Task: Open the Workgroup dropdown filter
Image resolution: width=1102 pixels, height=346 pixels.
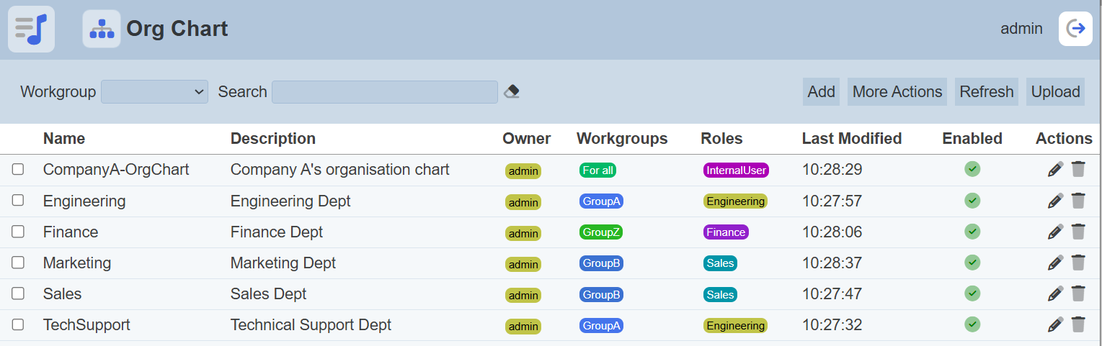Action: [x=154, y=92]
